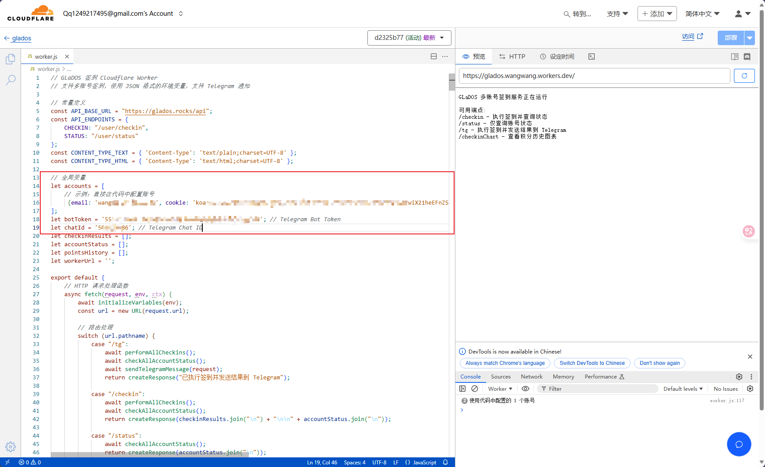Click Switch DevTools to Chinese button

[x=592, y=363]
